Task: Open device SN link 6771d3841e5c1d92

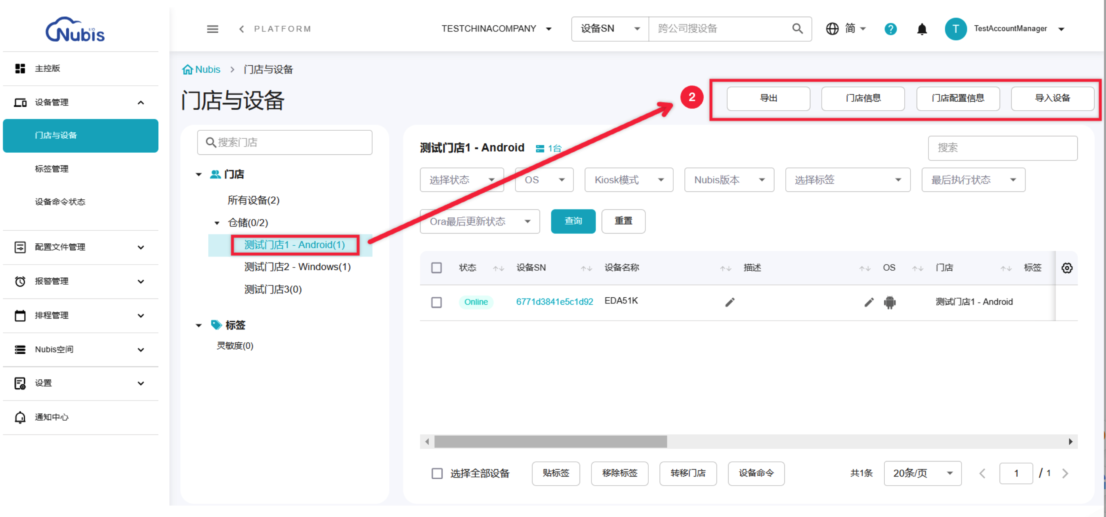Action: click(x=554, y=302)
